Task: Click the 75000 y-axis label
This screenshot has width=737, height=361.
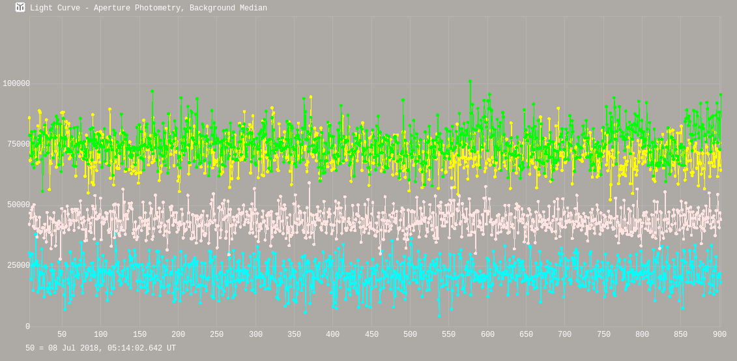Action: (19, 144)
